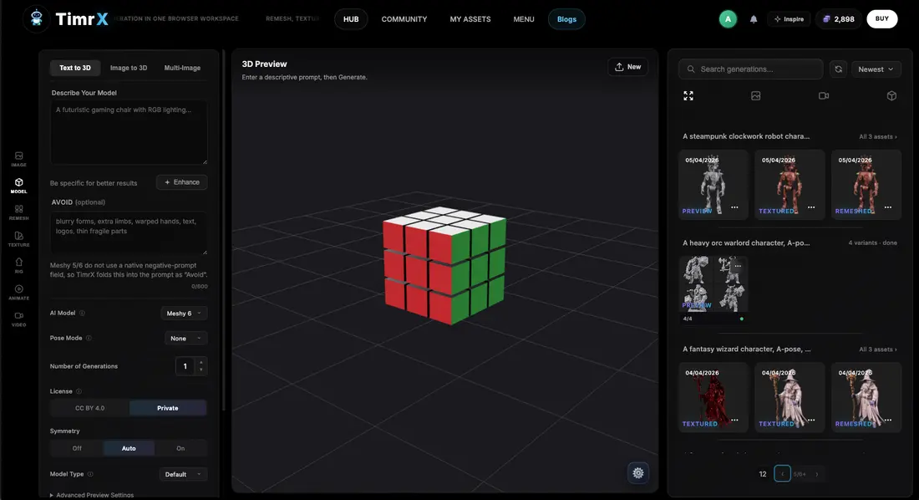Viewport: 919px width, 500px height.
Task: Open the Newest sort dropdown
Action: click(x=876, y=69)
